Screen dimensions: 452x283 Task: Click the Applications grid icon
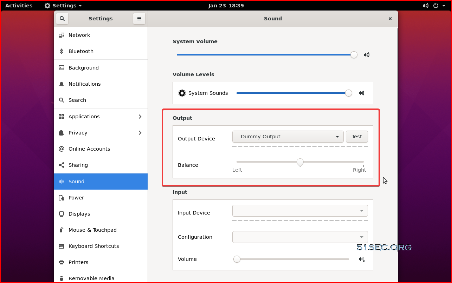tap(62, 117)
